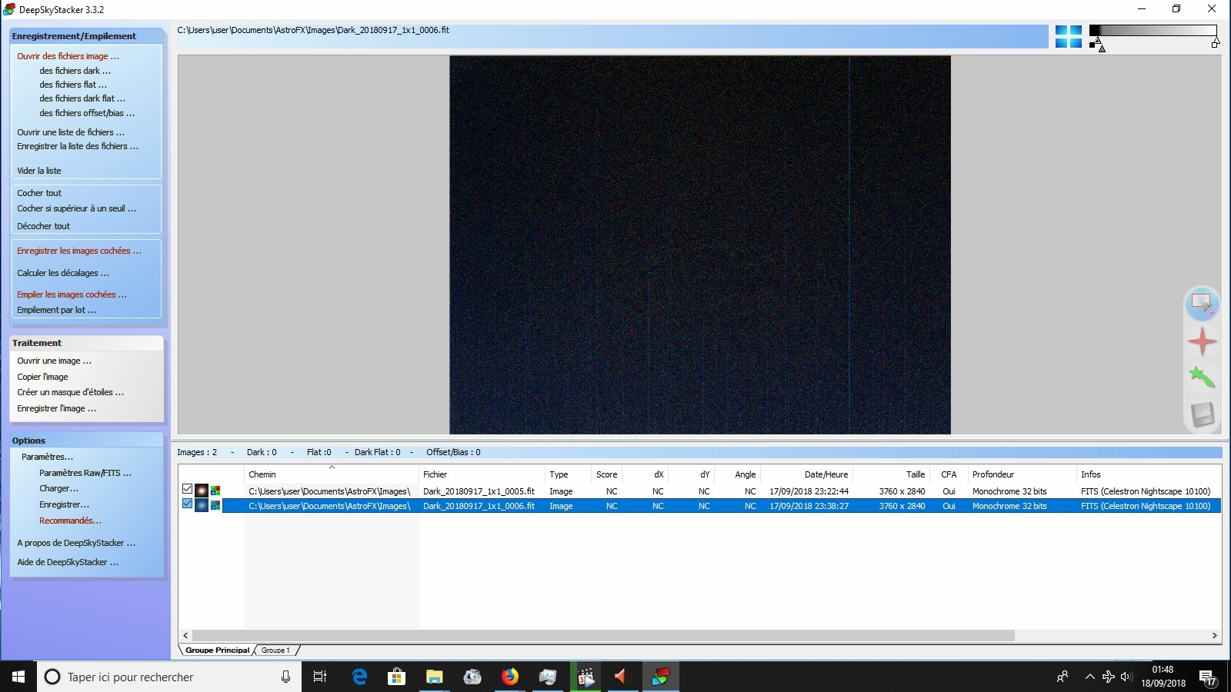Open the File Explorer taskbar icon
Viewport: 1231px width, 692px height.
coord(435,677)
